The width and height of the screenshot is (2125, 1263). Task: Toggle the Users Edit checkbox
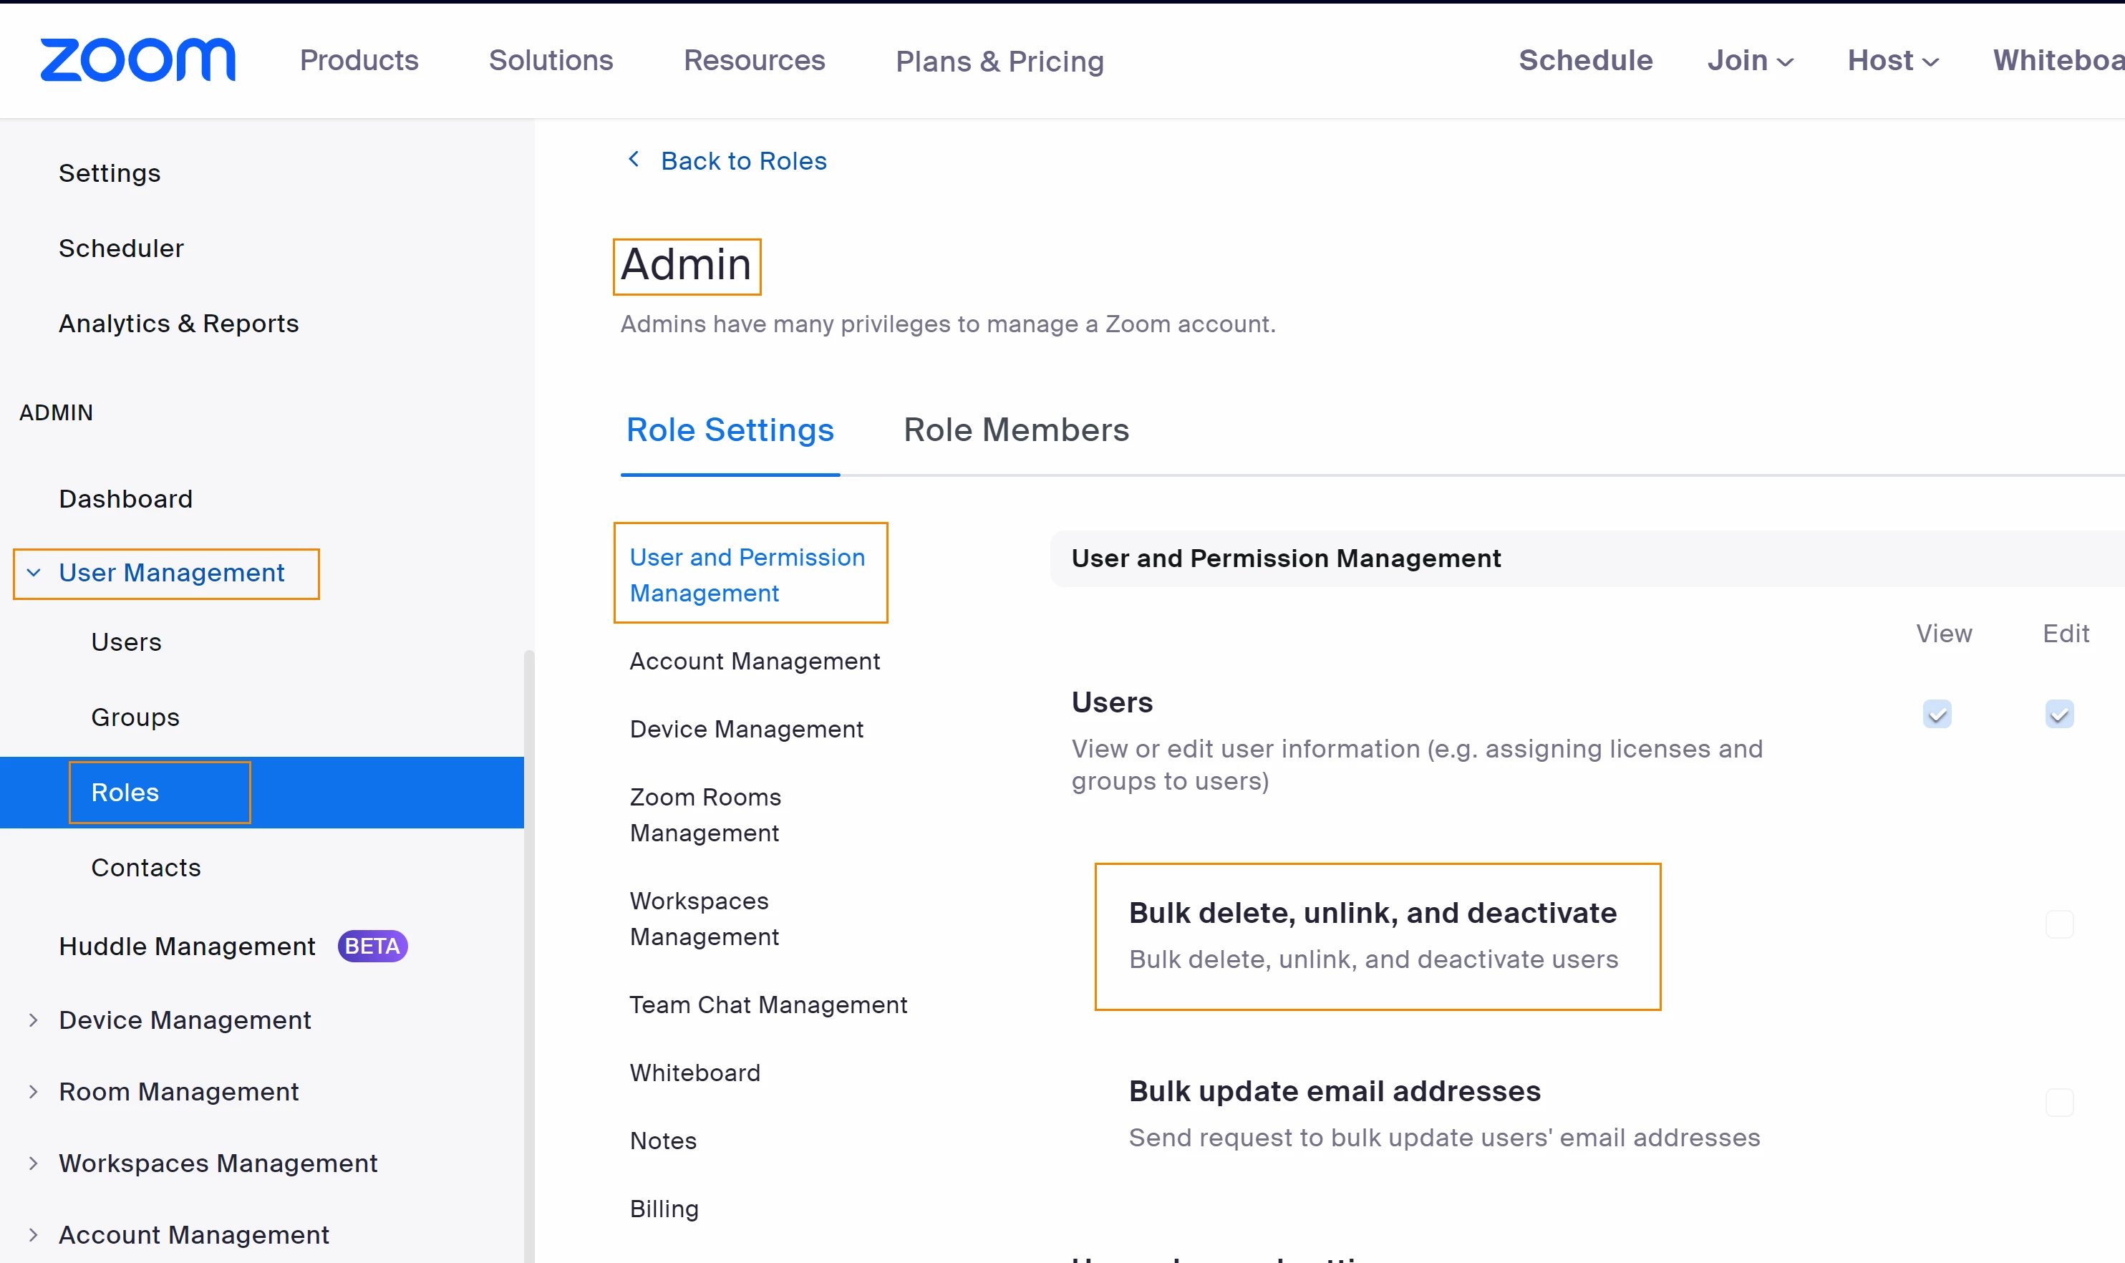point(2059,714)
